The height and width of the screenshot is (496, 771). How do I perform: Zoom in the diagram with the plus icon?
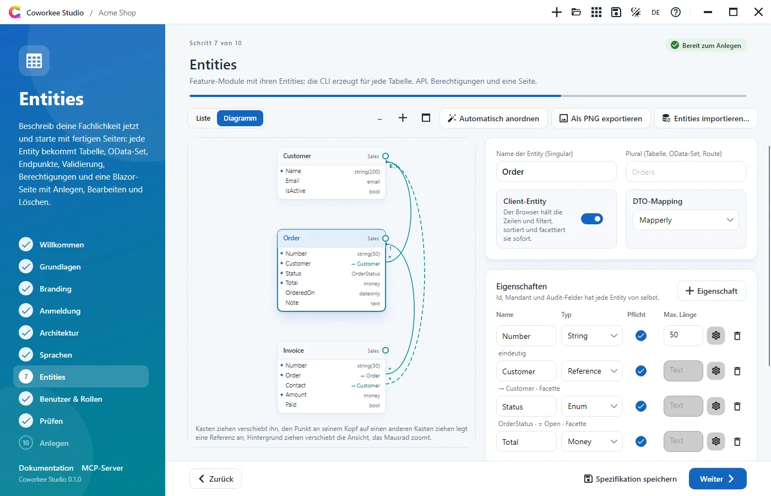[403, 118]
